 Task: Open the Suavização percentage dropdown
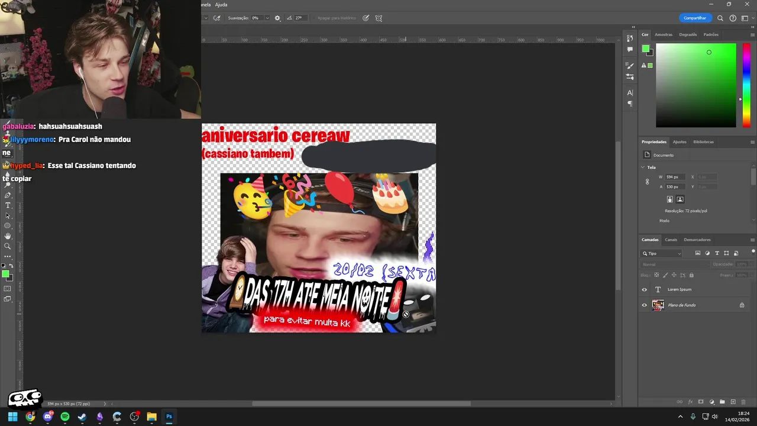coord(267,18)
